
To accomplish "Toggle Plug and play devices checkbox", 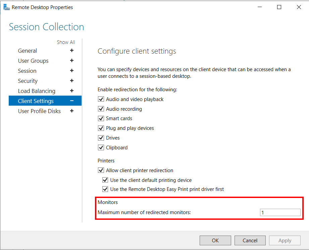I will [x=101, y=128].
